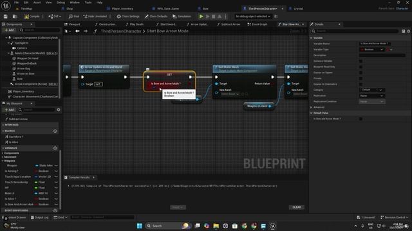Enable Blueprint Read Only checkbox

360,67
